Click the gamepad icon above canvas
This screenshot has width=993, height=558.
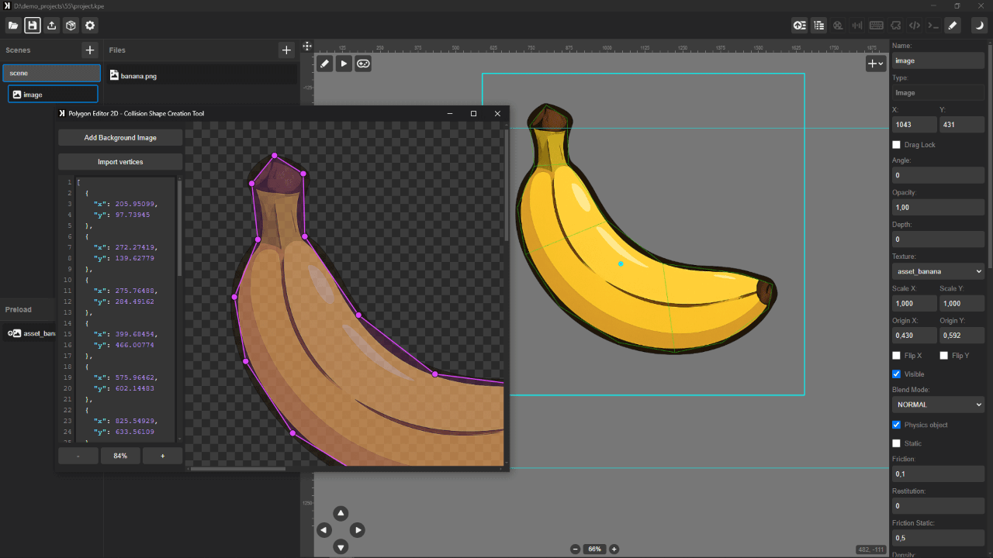(363, 64)
